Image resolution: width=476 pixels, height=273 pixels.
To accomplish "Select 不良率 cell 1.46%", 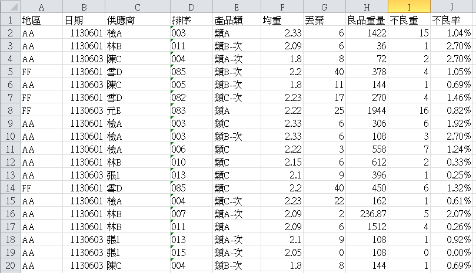I will coord(453,97).
